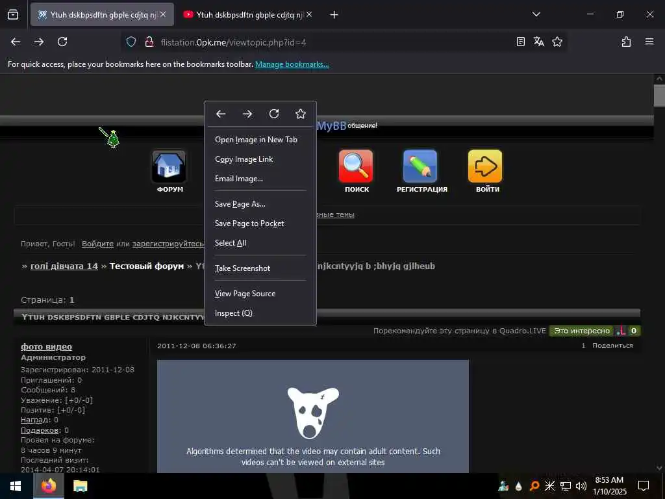This screenshot has width=665, height=499.
Task: Open the Тестовый форум breadcrumb
Action: tap(147, 266)
